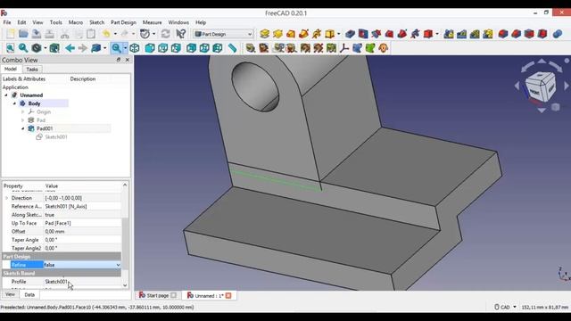The height and width of the screenshot is (321, 571).
Task: Set the isometric view
Action: coord(135,48)
